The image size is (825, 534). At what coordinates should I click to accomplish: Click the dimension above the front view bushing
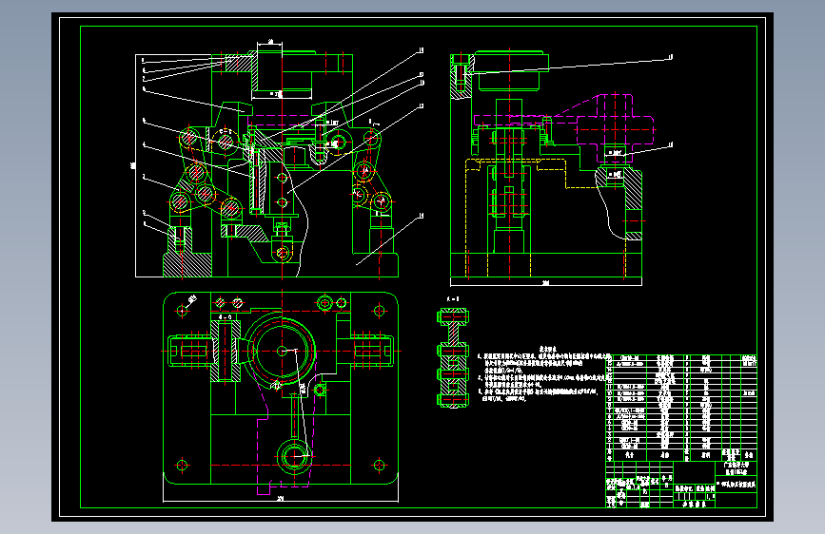(270, 42)
